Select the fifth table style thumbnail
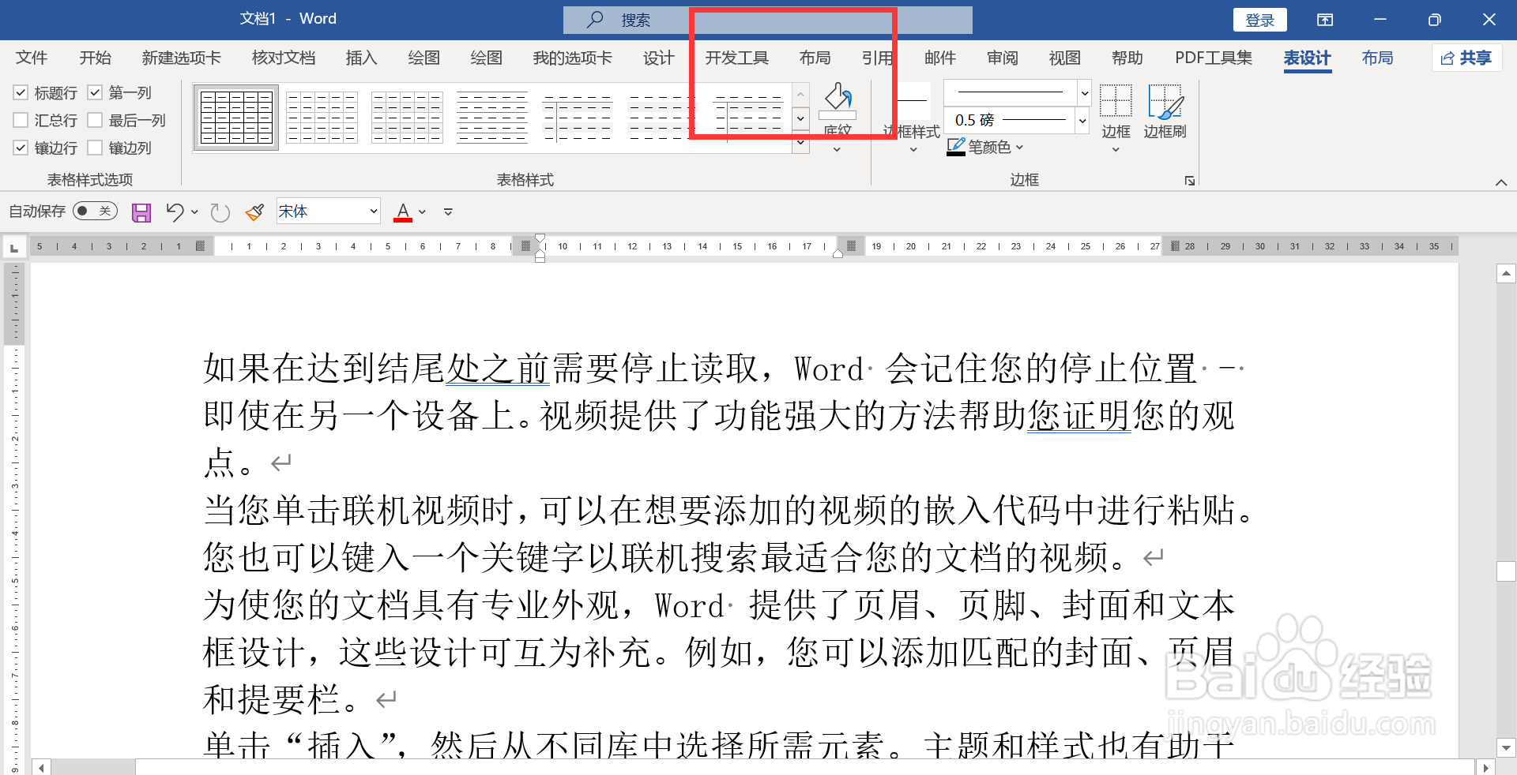 pyautogui.click(x=578, y=118)
